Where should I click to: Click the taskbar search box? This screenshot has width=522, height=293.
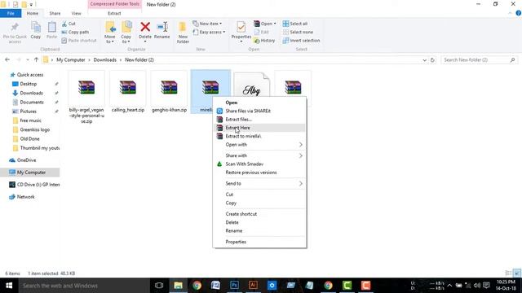point(84,286)
